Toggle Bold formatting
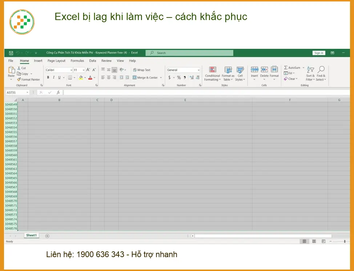354x271 pixels. [x=48, y=77]
